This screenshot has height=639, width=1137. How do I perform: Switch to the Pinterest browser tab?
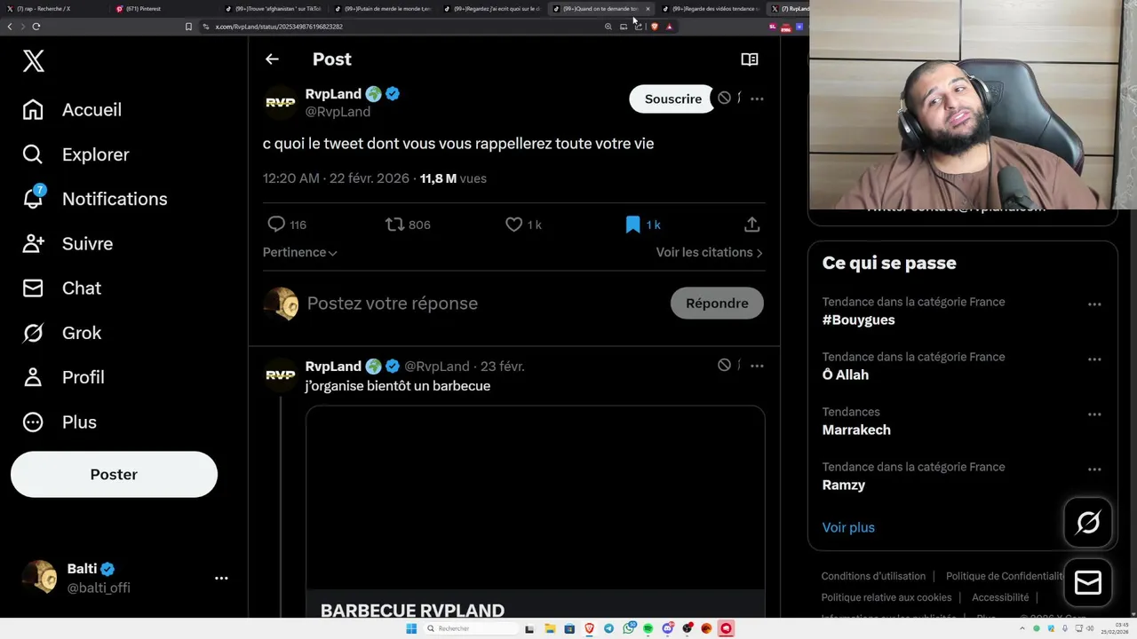[x=163, y=9]
